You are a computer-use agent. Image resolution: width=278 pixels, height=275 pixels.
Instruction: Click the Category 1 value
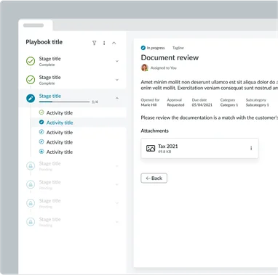click(x=229, y=105)
